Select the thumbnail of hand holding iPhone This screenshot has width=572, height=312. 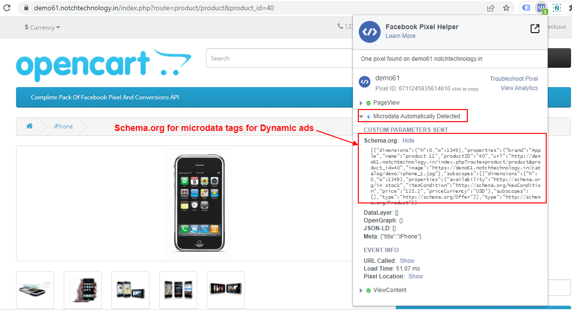tap(83, 290)
